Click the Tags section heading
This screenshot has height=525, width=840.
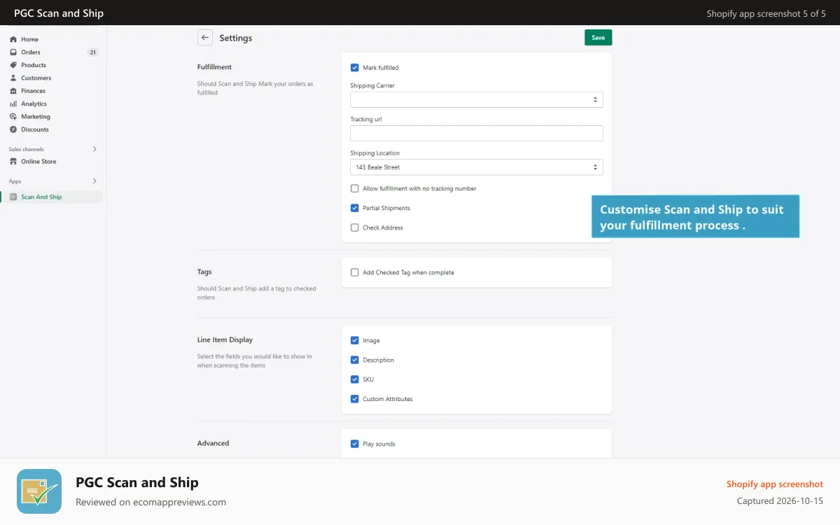(x=204, y=272)
